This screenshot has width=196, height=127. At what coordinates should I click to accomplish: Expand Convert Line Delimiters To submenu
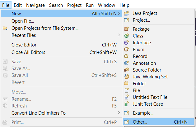click(119, 113)
